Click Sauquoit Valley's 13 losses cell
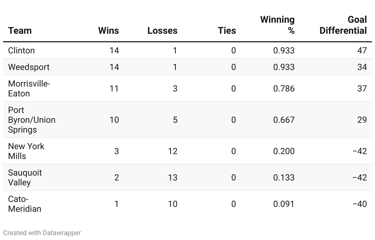Image resolution: width=375 pixels, height=240 pixels. click(x=172, y=177)
